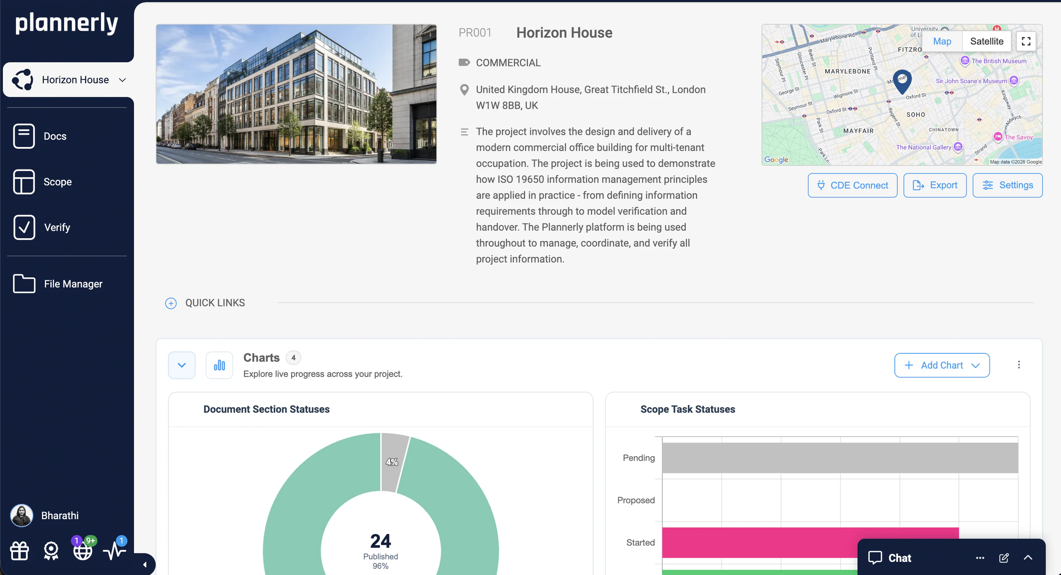Open CDE Connect
Image resolution: width=1061 pixels, height=575 pixels.
pyautogui.click(x=853, y=185)
